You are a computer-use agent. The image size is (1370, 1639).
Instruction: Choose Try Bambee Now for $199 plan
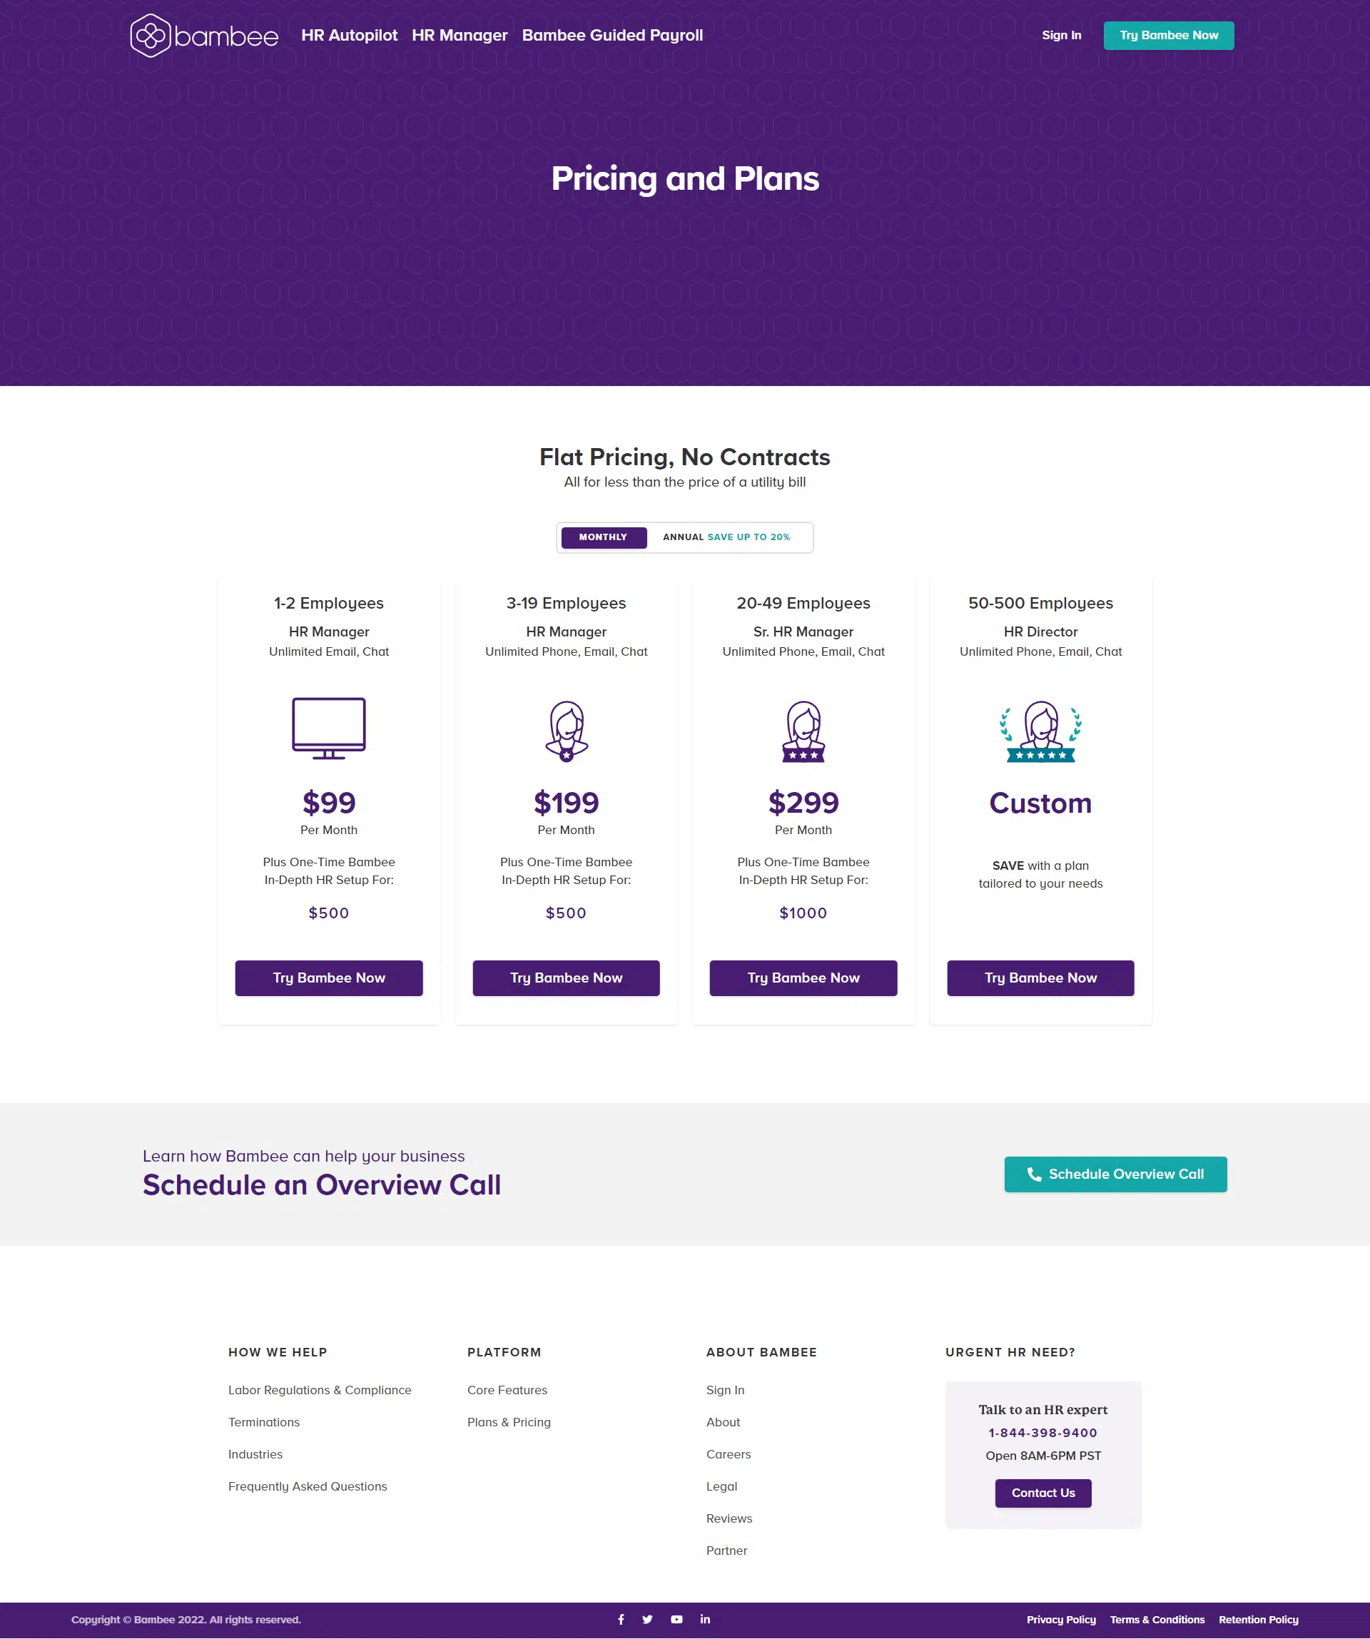(566, 978)
